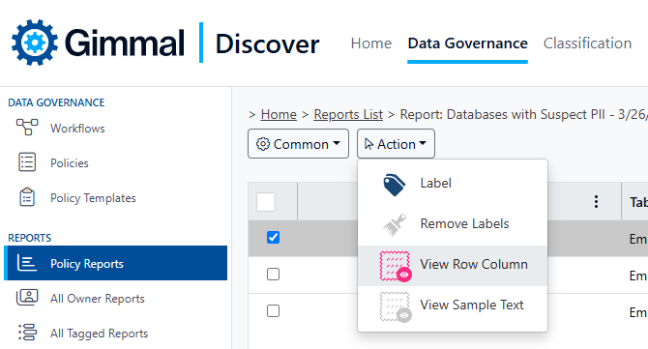Click the gear icon in Common button
The height and width of the screenshot is (349, 648).
[263, 144]
